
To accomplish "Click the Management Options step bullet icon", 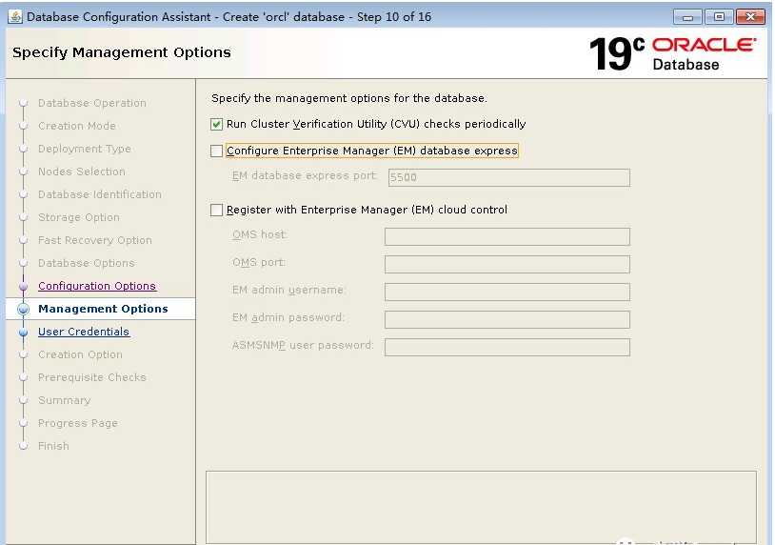I will (x=23, y=309).
